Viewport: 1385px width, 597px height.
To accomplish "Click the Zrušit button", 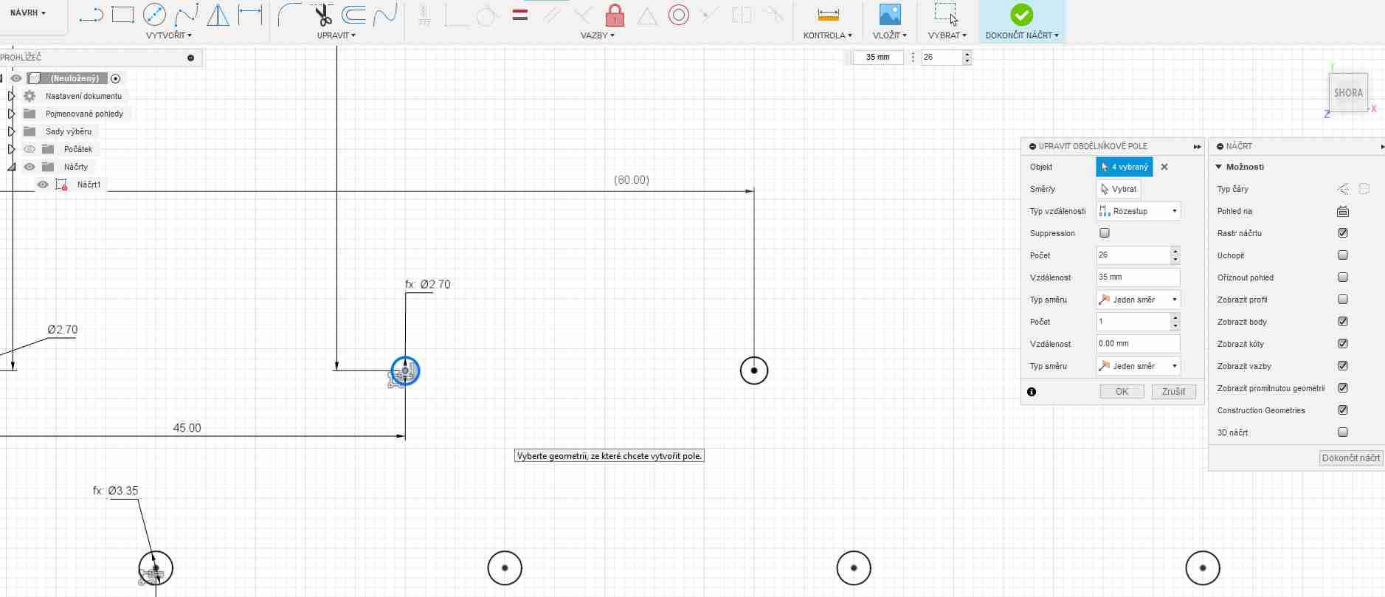I will tap(1173, 392).
